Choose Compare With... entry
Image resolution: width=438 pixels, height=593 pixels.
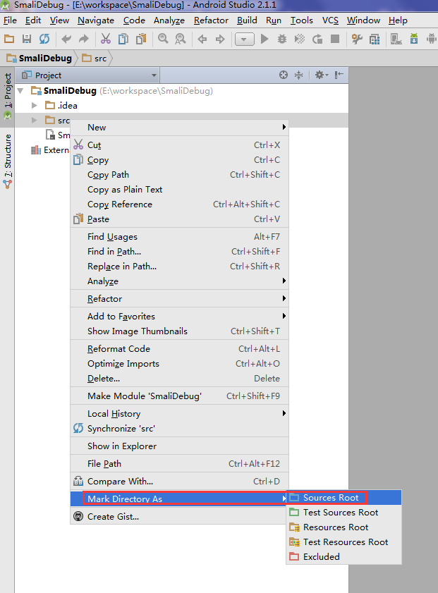(179, 482)
